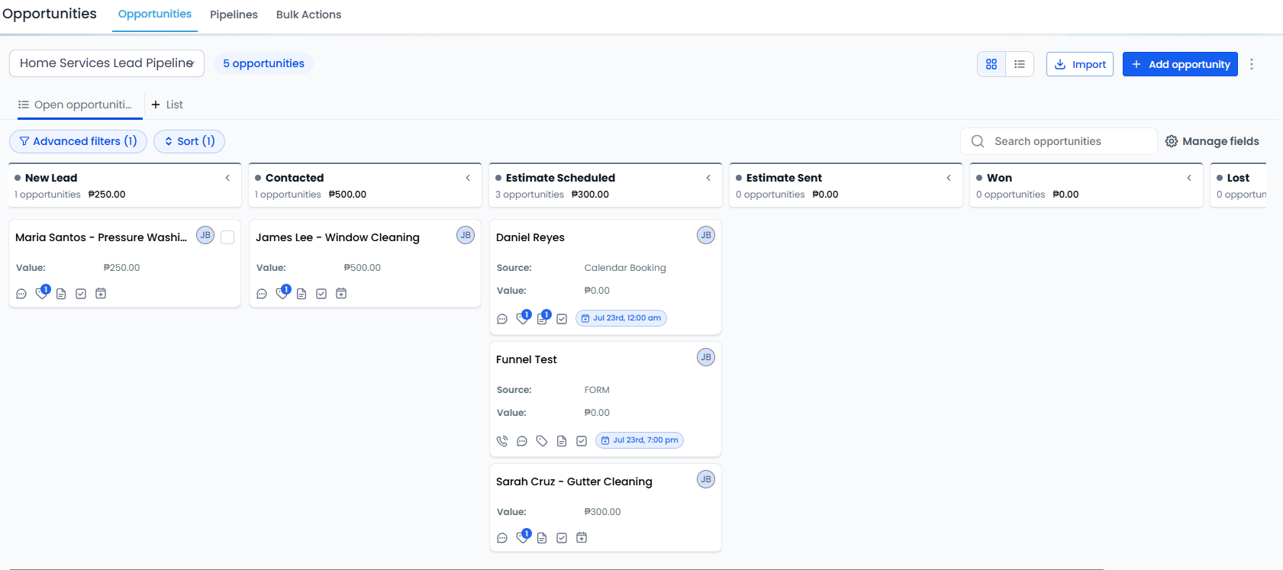
Task: Switch to list view icon
Action: tap(1020, 64)
